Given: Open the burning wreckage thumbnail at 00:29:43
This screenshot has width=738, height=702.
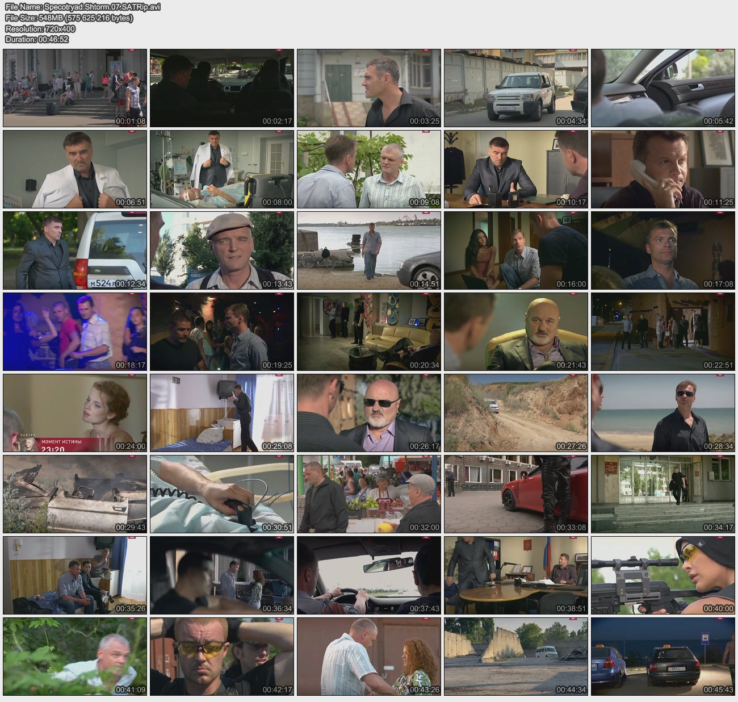Looking at the screenshot, I should 75,494.
